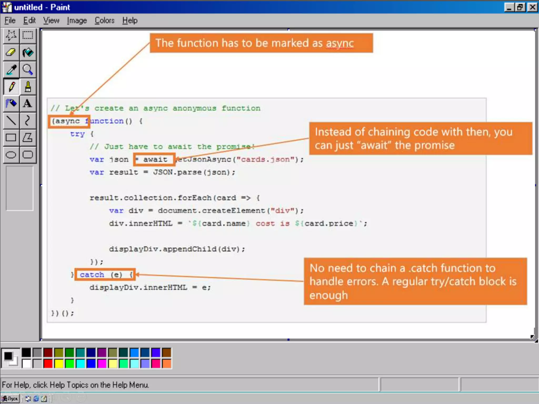Open the Image menu

(77, 21)
